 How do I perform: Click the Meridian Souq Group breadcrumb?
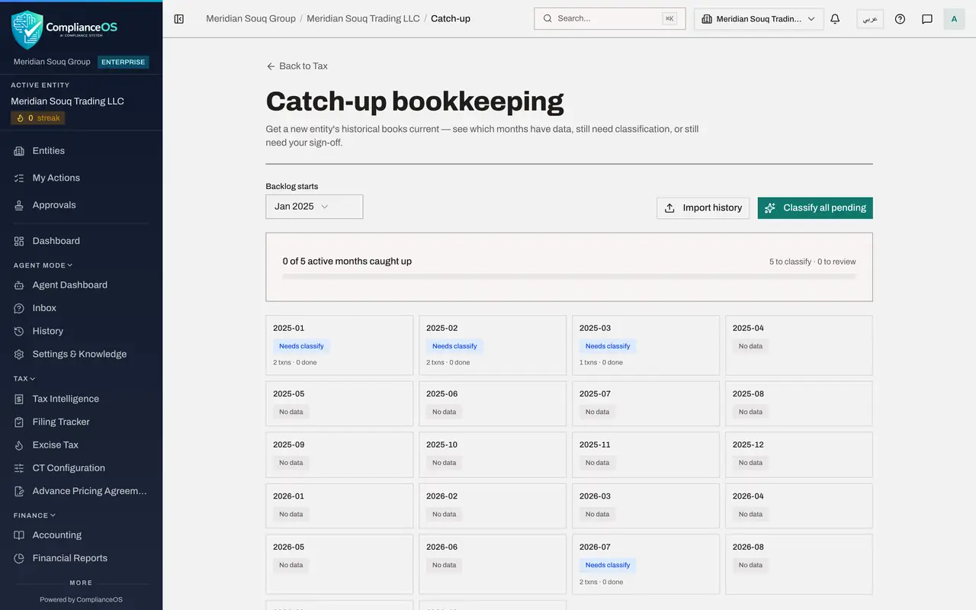click(x=251, y=18)
